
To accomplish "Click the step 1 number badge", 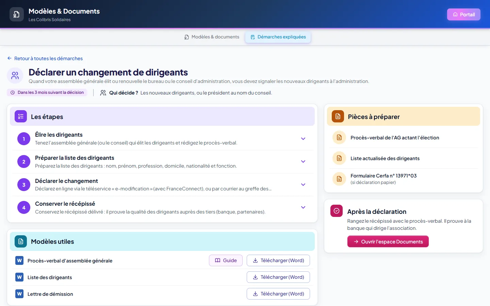I will click(24, 139).
